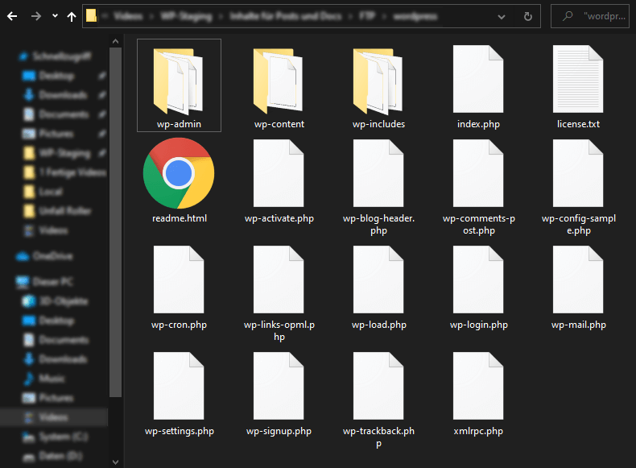Expand the address bar history dropdown
The height and width of the screenshot is (468, 636).
(502, 17)
